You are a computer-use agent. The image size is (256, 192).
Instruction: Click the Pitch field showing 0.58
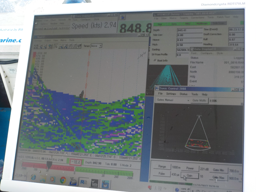189,45
